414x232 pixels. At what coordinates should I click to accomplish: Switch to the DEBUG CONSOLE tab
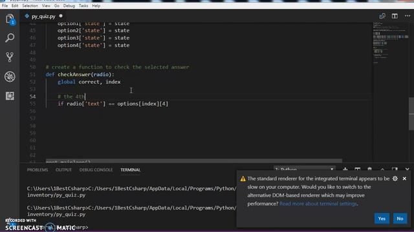[x=96, y=170]
